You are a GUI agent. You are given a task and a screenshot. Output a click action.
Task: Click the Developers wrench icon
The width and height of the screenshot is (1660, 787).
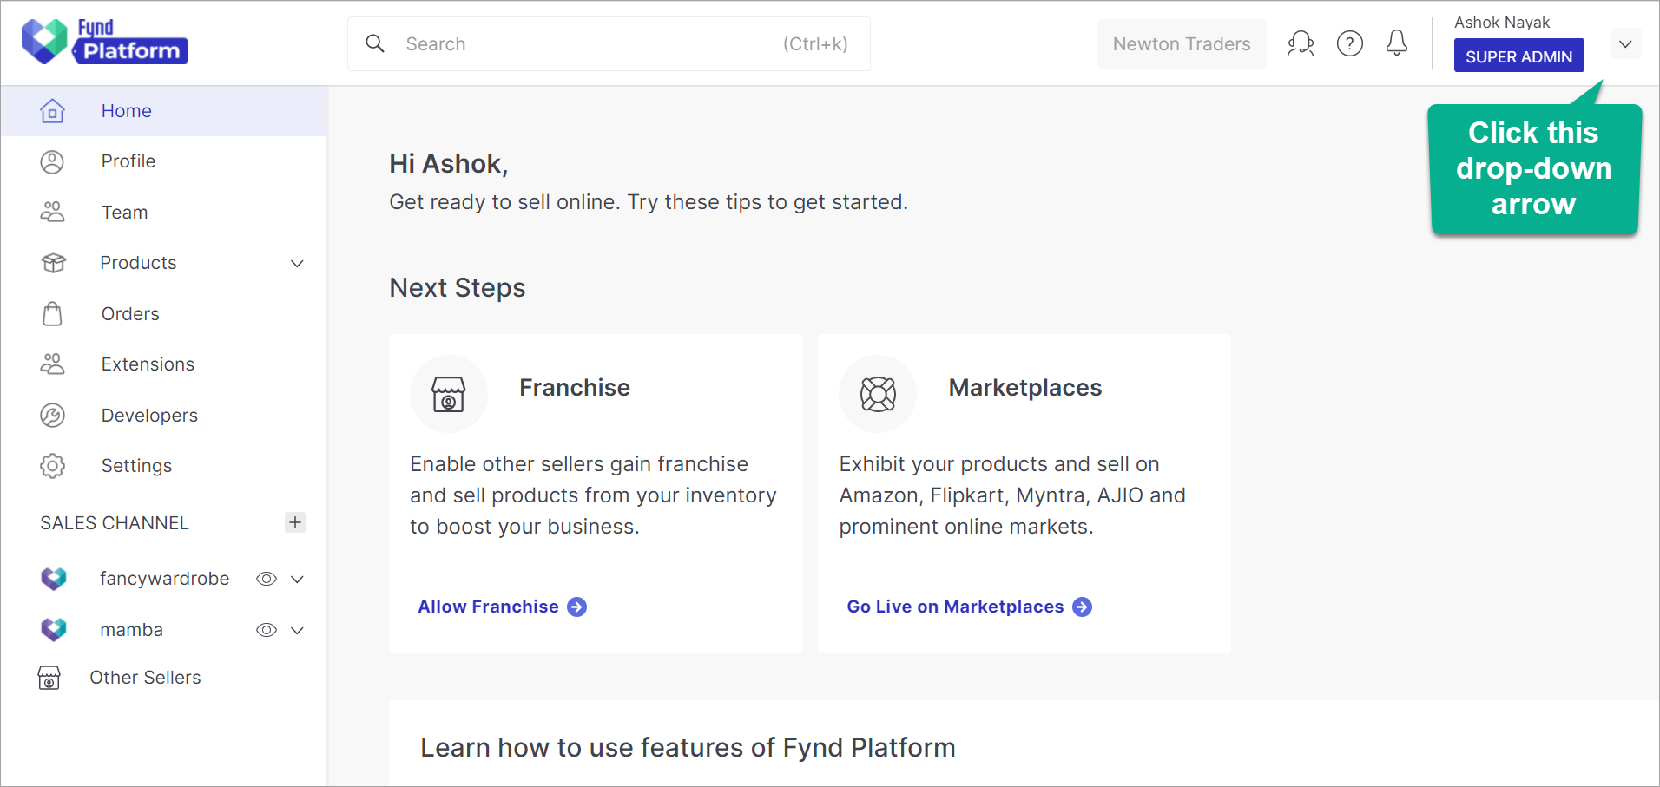tap(52, 416)
